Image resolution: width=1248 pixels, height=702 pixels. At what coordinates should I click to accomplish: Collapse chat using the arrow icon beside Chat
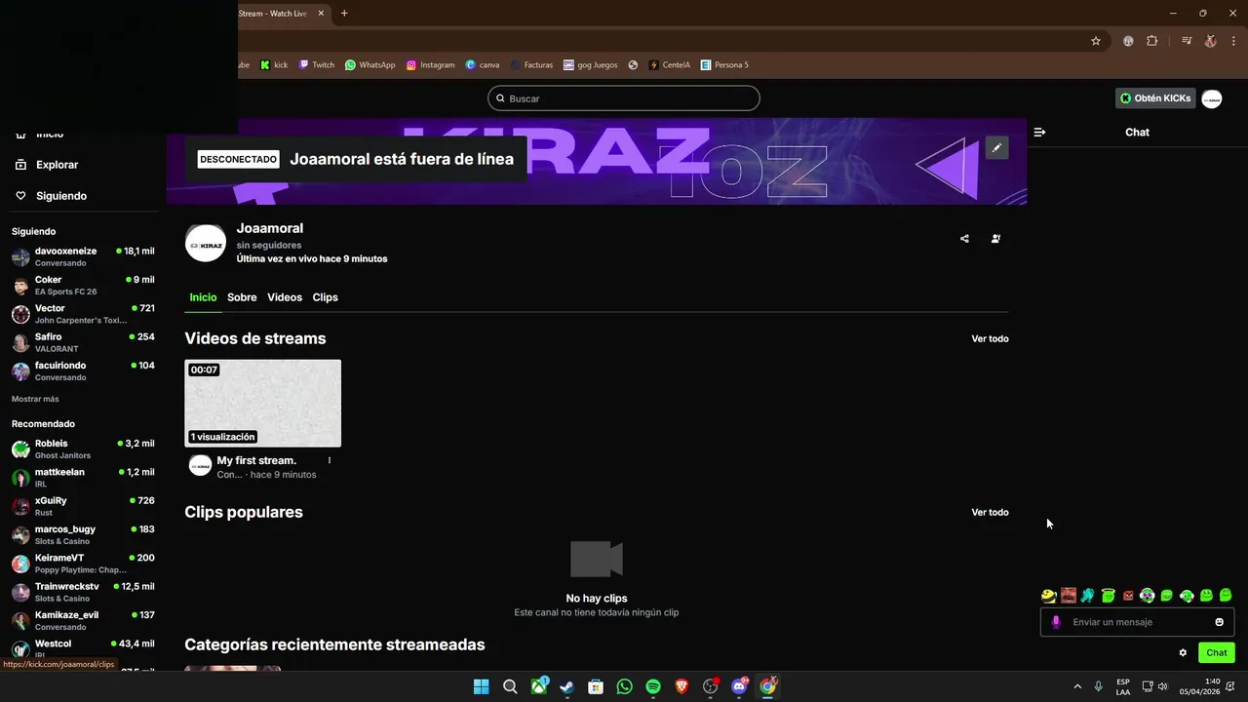pyautogui.click(x=1039, y=132)
